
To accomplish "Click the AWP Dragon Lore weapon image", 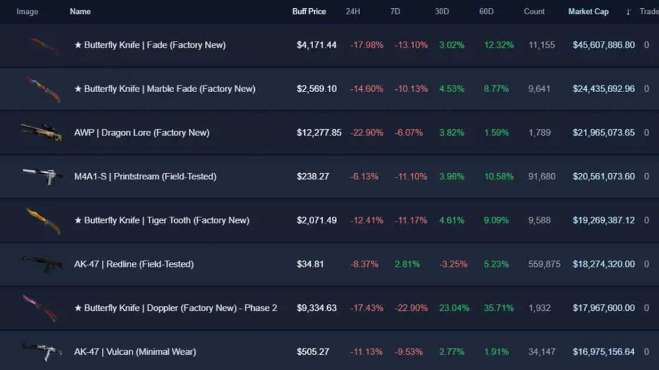I will point(42,132).
